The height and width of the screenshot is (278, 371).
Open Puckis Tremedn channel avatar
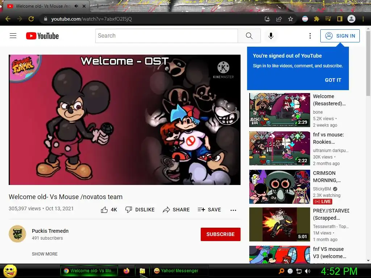pyautogui.click(x=17, y=234)
